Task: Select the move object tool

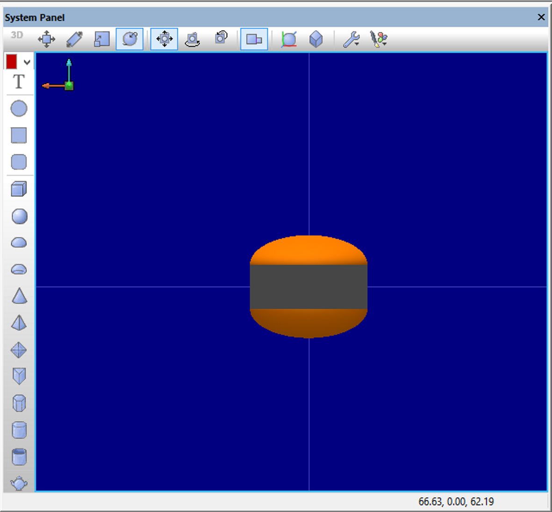Action: [x=46, y=39]
